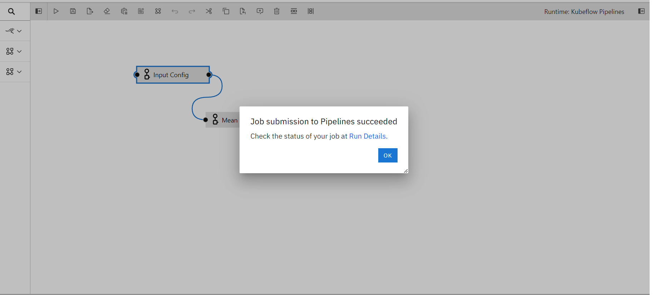Image resolution: width=670 pixels, height=295 pixels.
Task: Delete selection with trash icon
Action: point(277,11)
